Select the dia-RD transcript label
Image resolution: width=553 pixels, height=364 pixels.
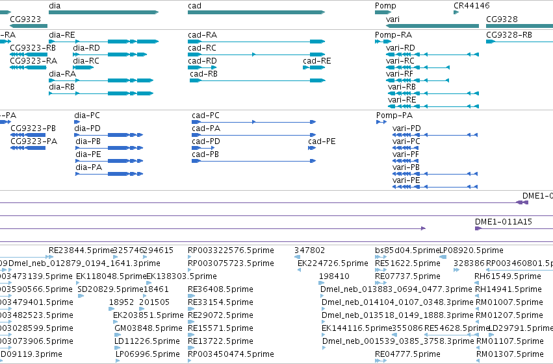tap(86, 48)
